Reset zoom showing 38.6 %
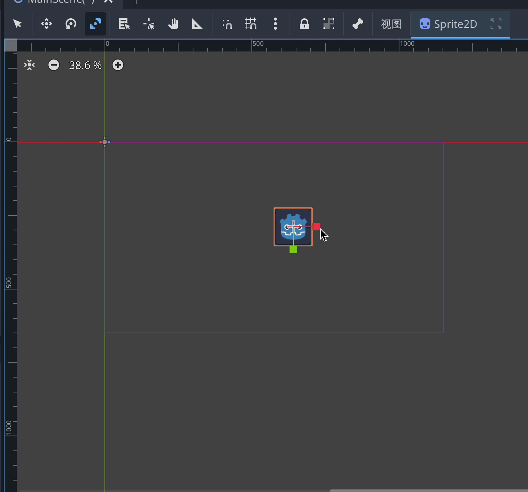 [85, 65]
